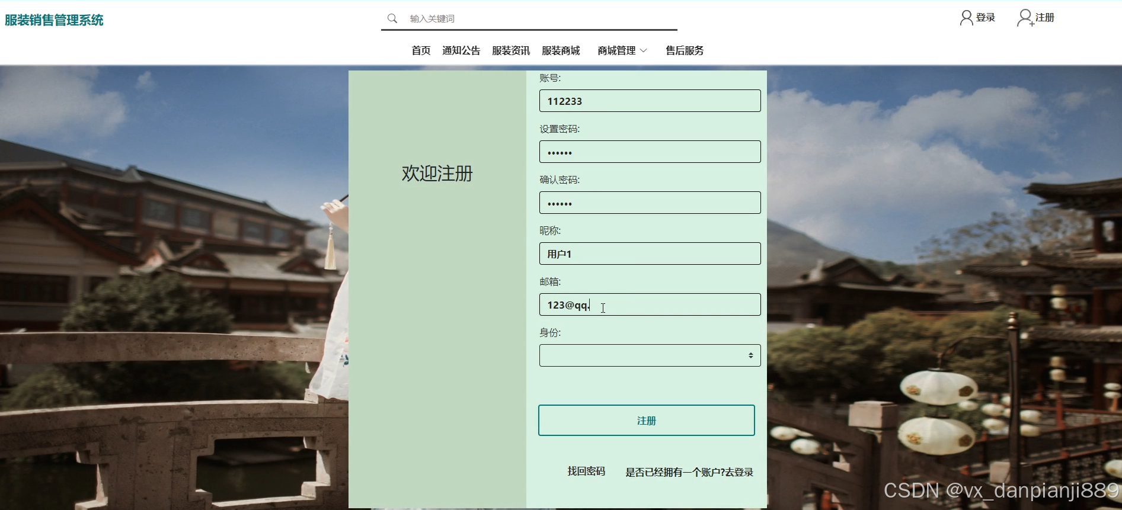Screen dimensions: 1122x510
Task: Click the 找回密码 link
Action: click(x=586, y=471)
